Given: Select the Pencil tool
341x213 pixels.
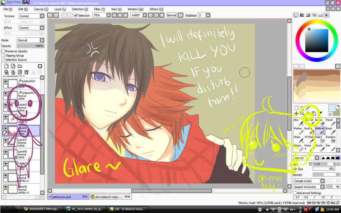Looking at the screenshot, I should pyautogui.click(x=330, y=122).
